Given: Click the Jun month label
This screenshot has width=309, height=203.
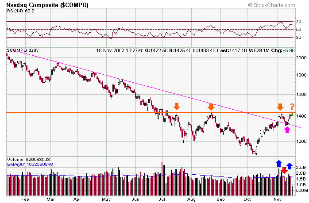Looking at the screenshot, I should point(135,199).
